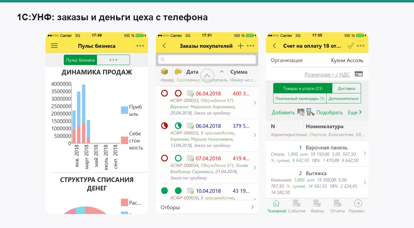Go back from Счет на оплату screen
This screenshot has width=414, height=228.
tap(274, 46)
